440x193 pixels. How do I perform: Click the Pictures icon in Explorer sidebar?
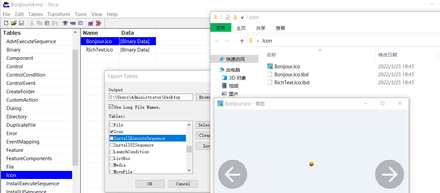tap(224, 94)
